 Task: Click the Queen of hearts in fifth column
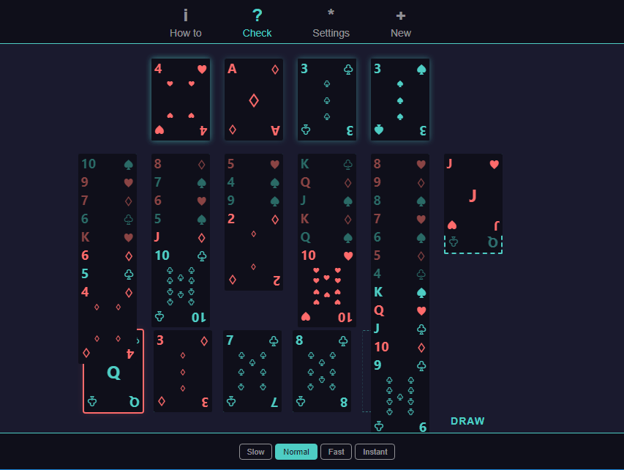[x=400, y=310]
